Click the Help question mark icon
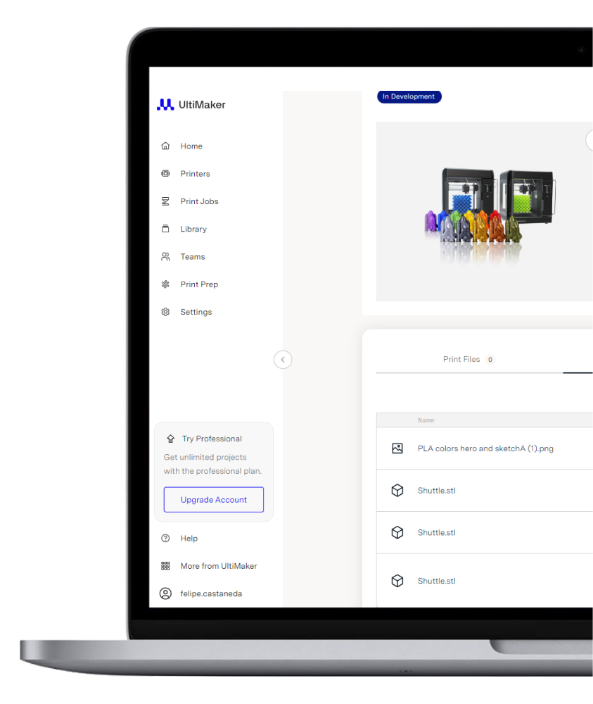 click(166, 539)
